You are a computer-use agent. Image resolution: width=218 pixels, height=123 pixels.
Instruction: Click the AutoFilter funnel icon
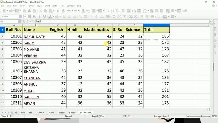coord(123,11)
